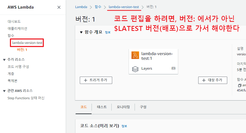Click the 트리거 추가 button
Screen dimensions: 246x133
tap(96, 80)
